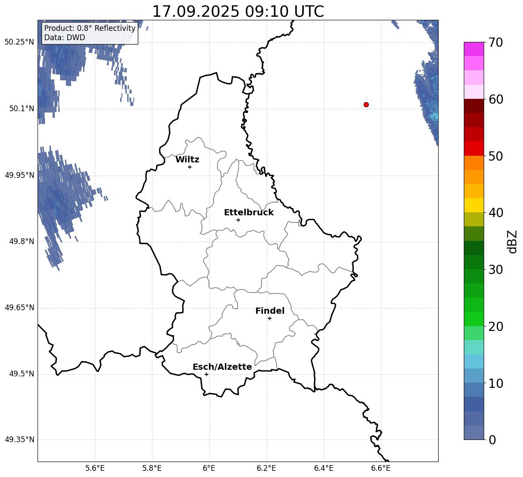Click the Wiltz city label
This screenshot has height=477, width=523.
tap(187, 160)
